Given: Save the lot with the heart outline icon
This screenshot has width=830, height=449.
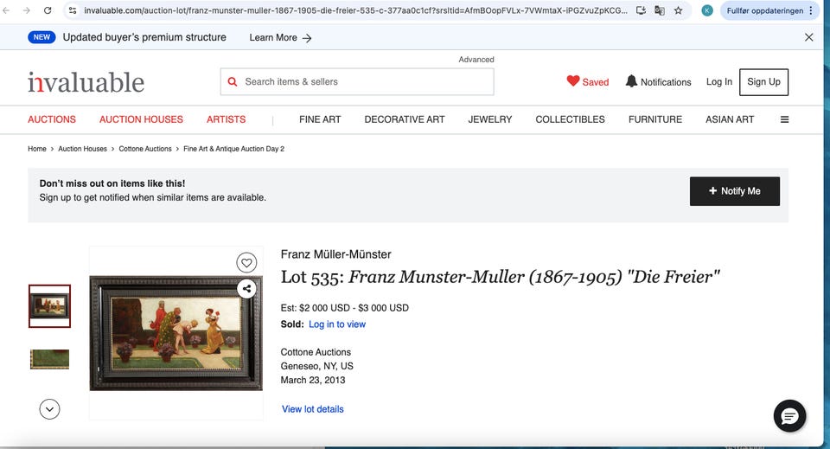Looking at the screenshot, I should [x=246, y=262].
